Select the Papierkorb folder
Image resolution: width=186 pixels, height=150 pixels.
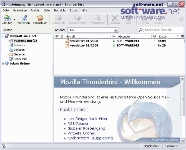(x=20, y=59)
